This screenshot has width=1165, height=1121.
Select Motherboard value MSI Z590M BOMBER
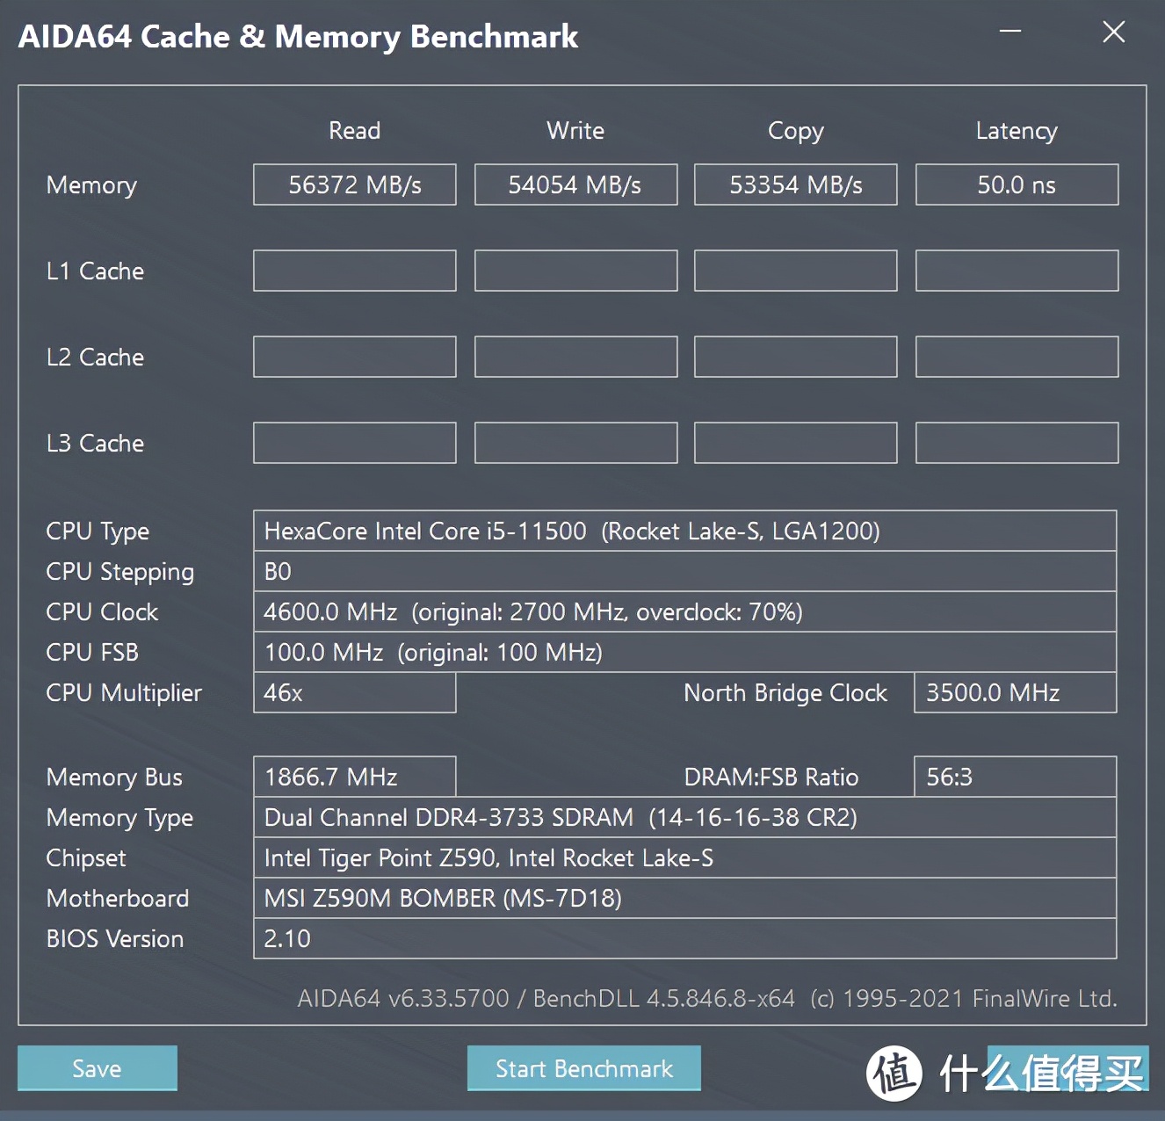click(685, 898)
